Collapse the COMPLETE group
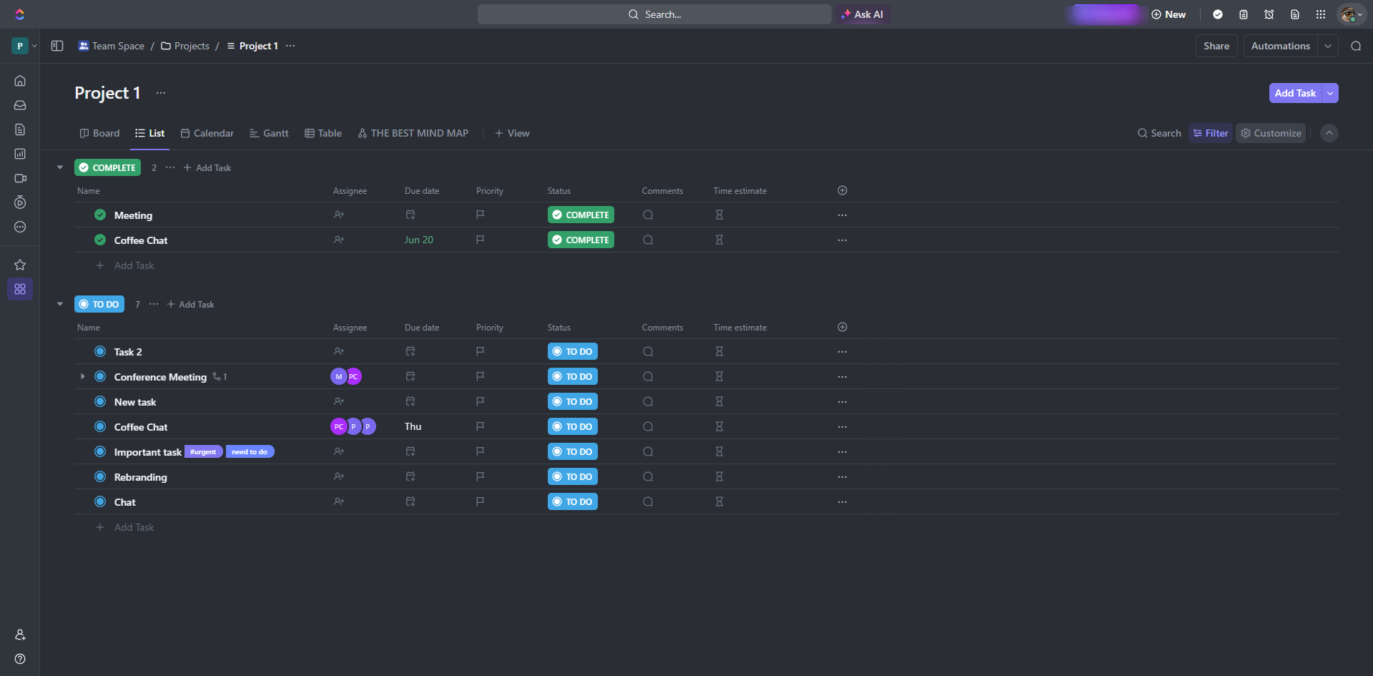Viewport: 1373px width, 676px height. coord(60,167)
